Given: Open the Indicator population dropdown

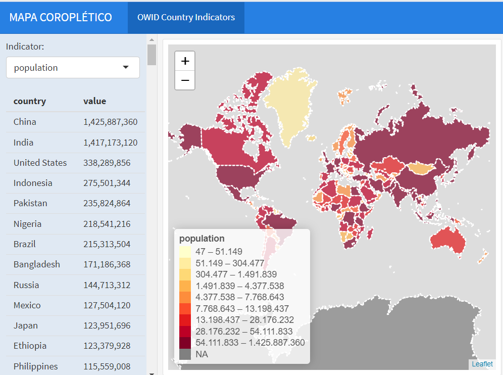Looking at the screenshot, I should click(73, 67).
